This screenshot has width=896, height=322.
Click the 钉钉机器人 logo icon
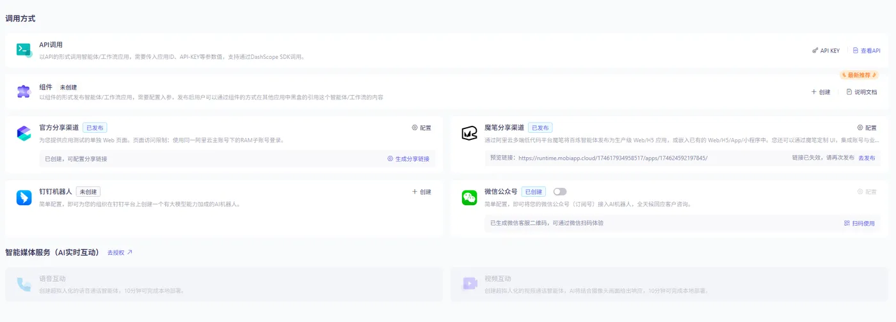24,197
